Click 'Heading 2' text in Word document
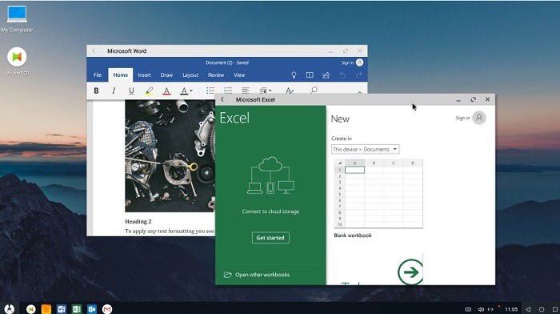560x314 pixels. coord(138,221)
